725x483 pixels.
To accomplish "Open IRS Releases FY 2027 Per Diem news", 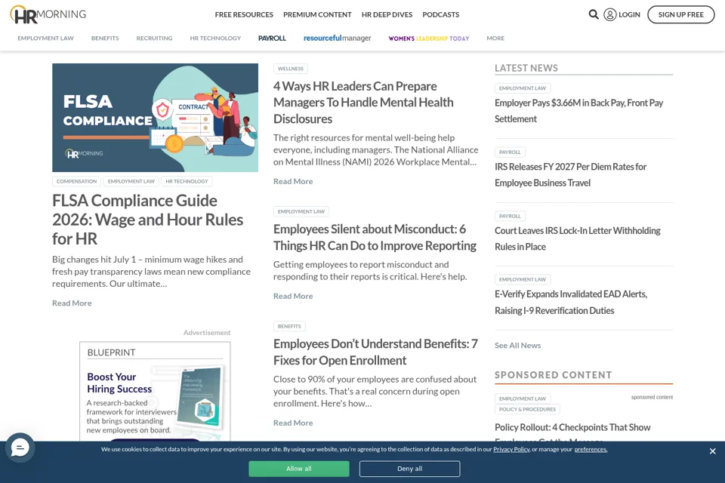I will pyautogui.click(x=571, y=175).
